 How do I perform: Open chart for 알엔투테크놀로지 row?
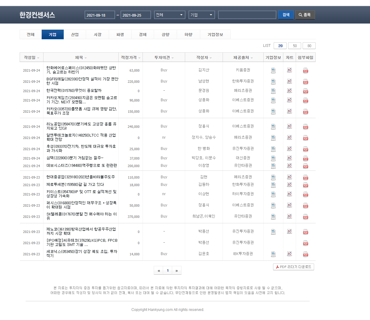(289, 137)
